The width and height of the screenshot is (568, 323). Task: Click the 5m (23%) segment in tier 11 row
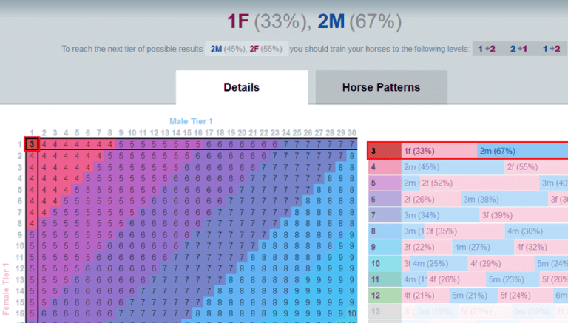point(513,279)
